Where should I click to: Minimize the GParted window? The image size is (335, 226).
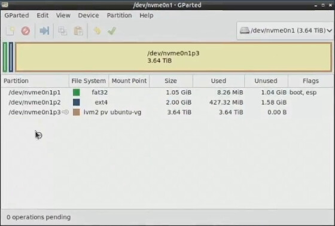pos(316,5)
